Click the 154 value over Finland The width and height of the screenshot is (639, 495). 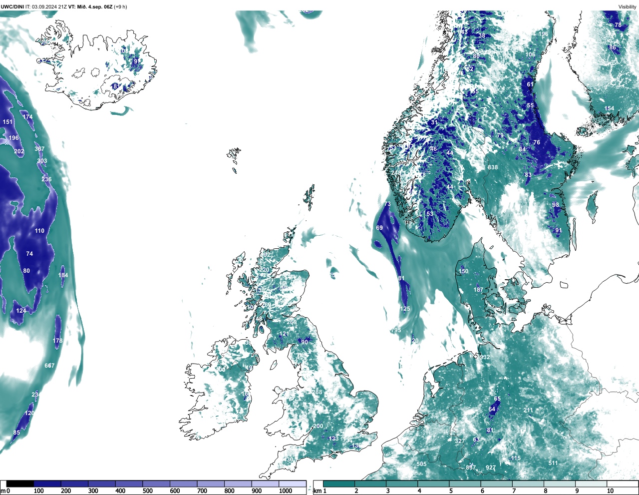pos(610,108)
